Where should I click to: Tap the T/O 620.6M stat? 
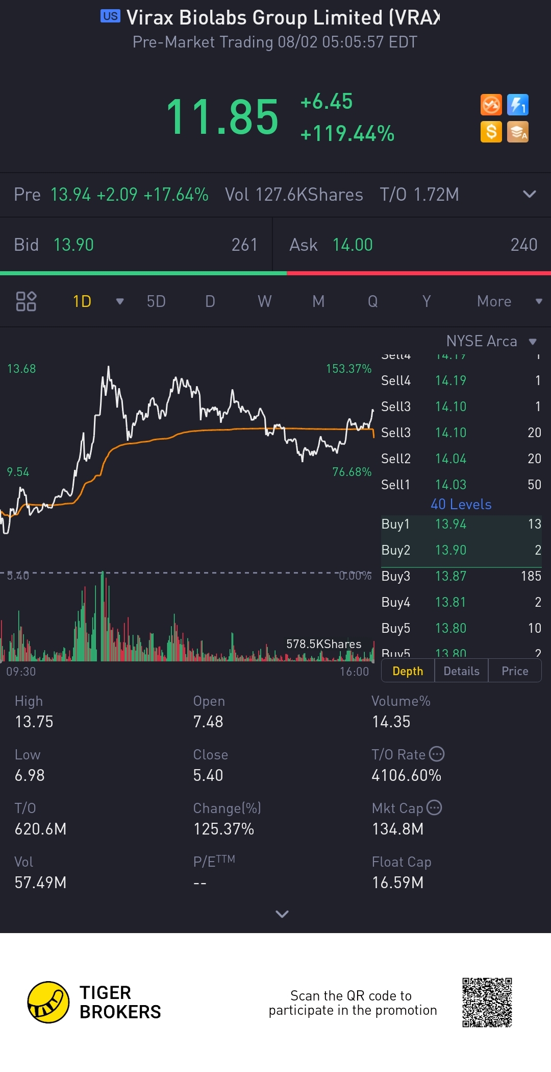click(41, 819)
